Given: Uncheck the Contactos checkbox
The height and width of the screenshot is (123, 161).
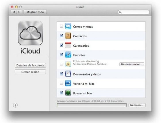Looking at the screenshot, I should [x=62, y=35].
